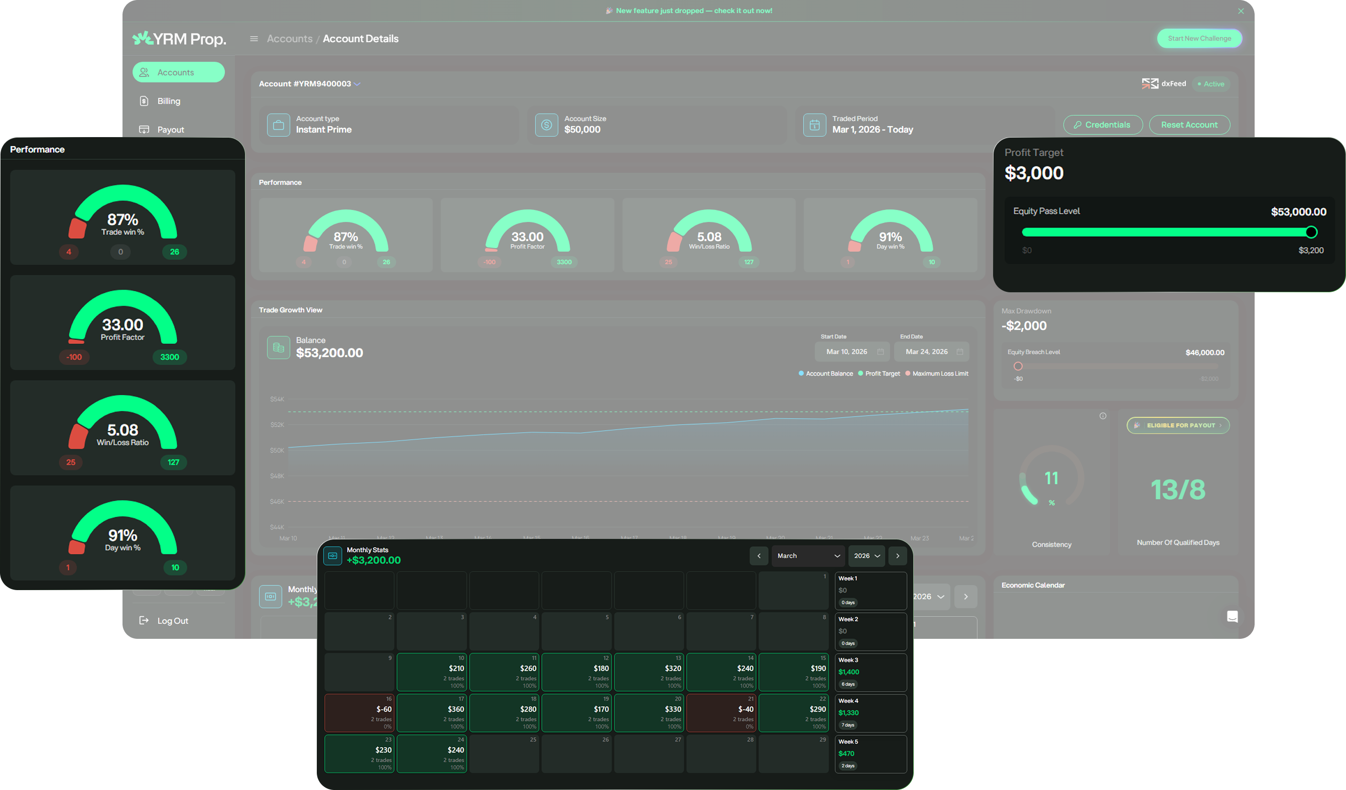Click the End Date calendar icon
1346x790 pixels.
click(x=959, y=352)
